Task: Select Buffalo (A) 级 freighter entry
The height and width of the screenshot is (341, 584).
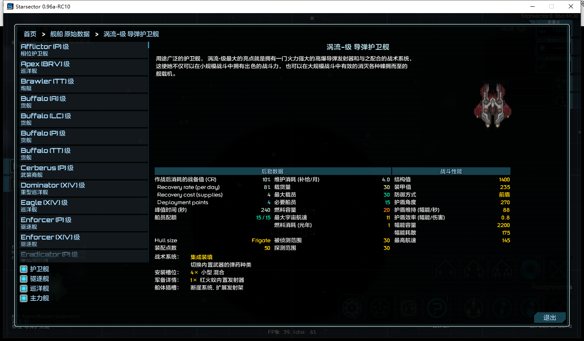Action: pyautogui.click(x=84, y=102)
